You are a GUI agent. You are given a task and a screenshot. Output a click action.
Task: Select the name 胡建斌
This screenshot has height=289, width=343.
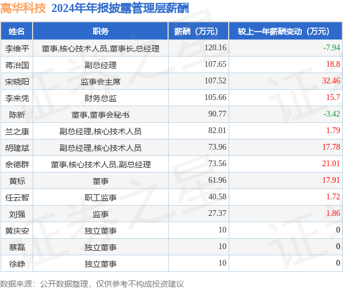click(x=17, y=148)
